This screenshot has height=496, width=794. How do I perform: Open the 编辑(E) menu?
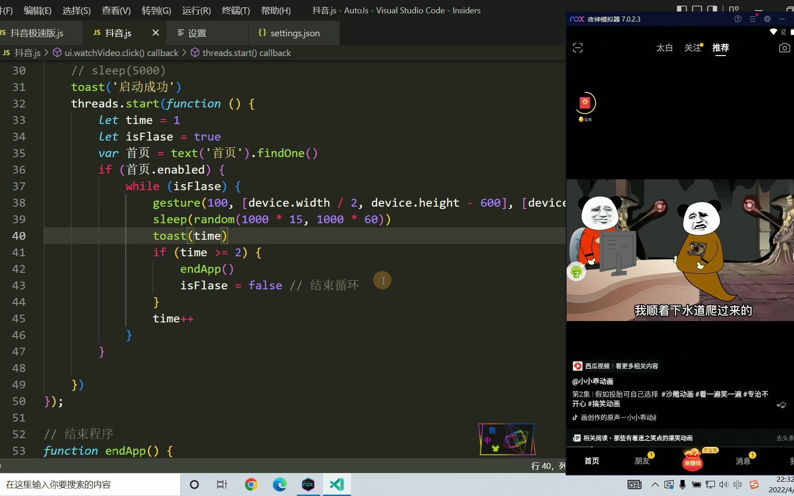coord(38,10)
